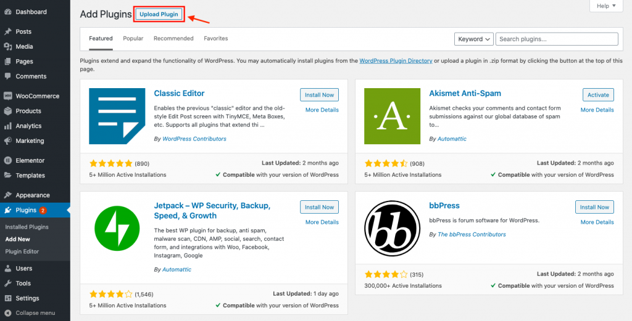Viewport: 632px width, 321px height.
Task: Click the Collapse menu arrow icon
Action: 7,313
